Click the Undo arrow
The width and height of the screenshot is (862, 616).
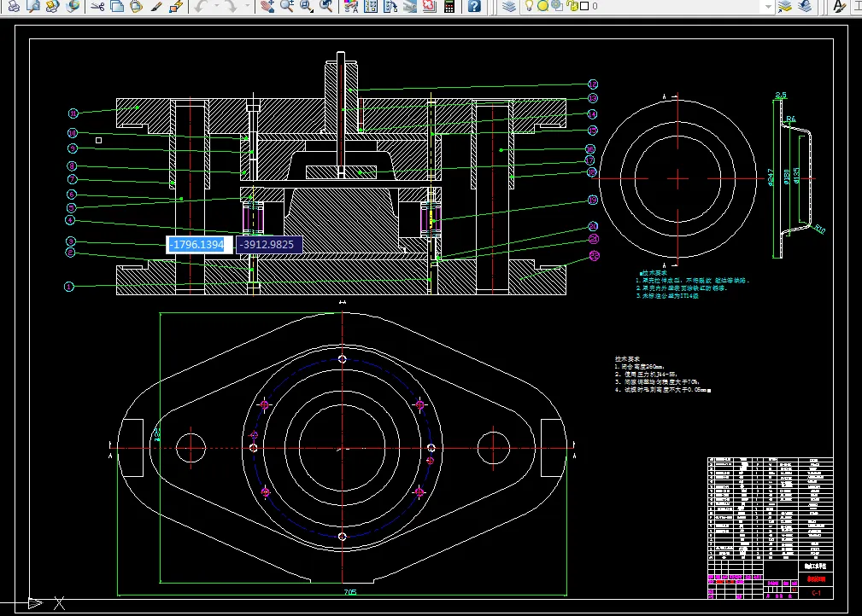coord(201,6)
